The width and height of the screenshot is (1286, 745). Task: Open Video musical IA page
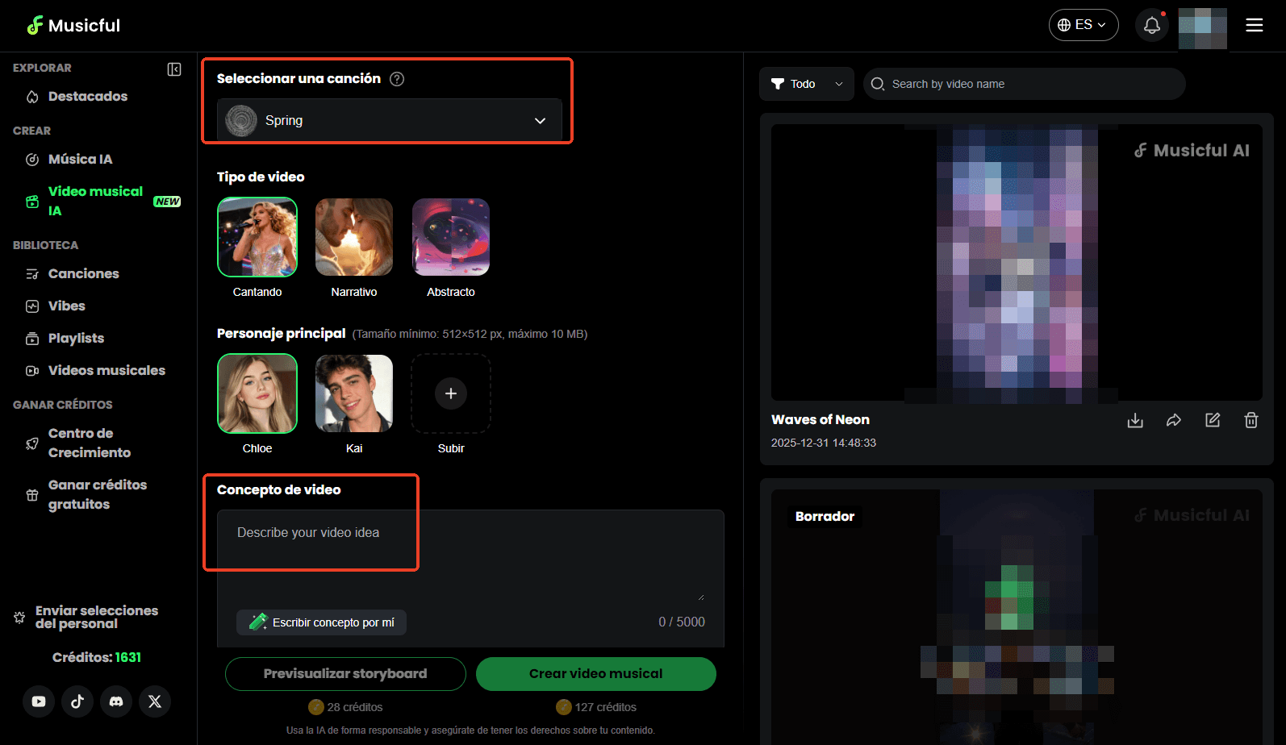click(95, 201)
